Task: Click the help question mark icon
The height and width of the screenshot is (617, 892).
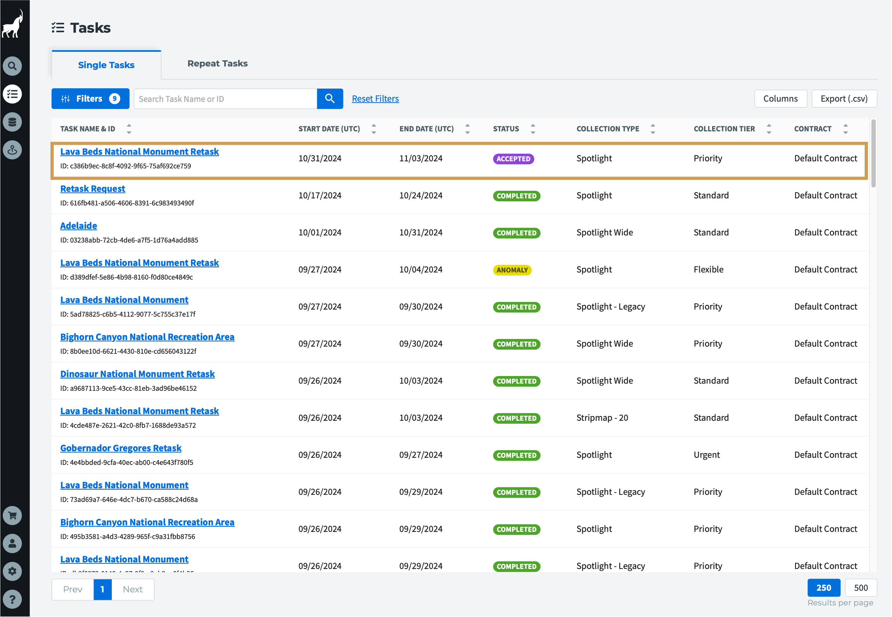Action: click(x=12, y=599)
